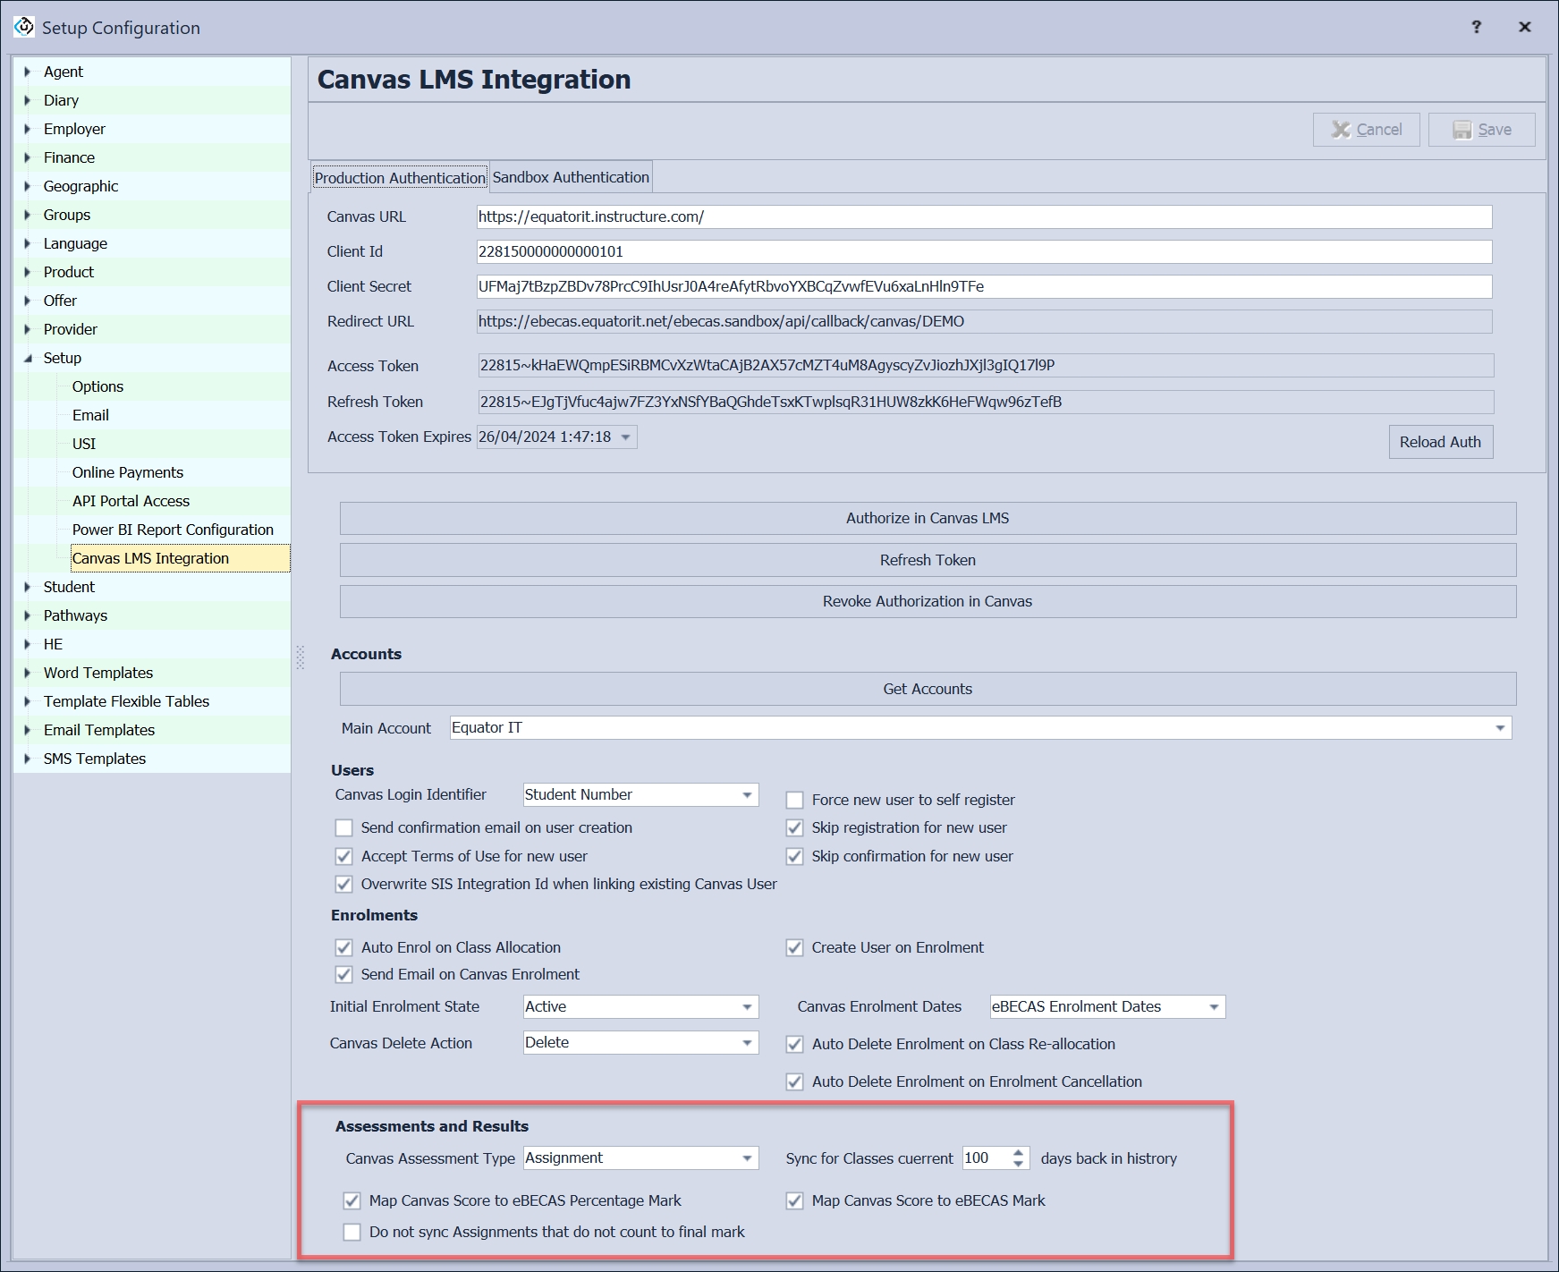This screenshot has height=1272, width=1559.
Task: Toggle Force new user to self register
Action: click(x=794, y=800)
